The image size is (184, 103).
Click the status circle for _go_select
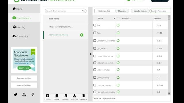(x=118, y=48)
